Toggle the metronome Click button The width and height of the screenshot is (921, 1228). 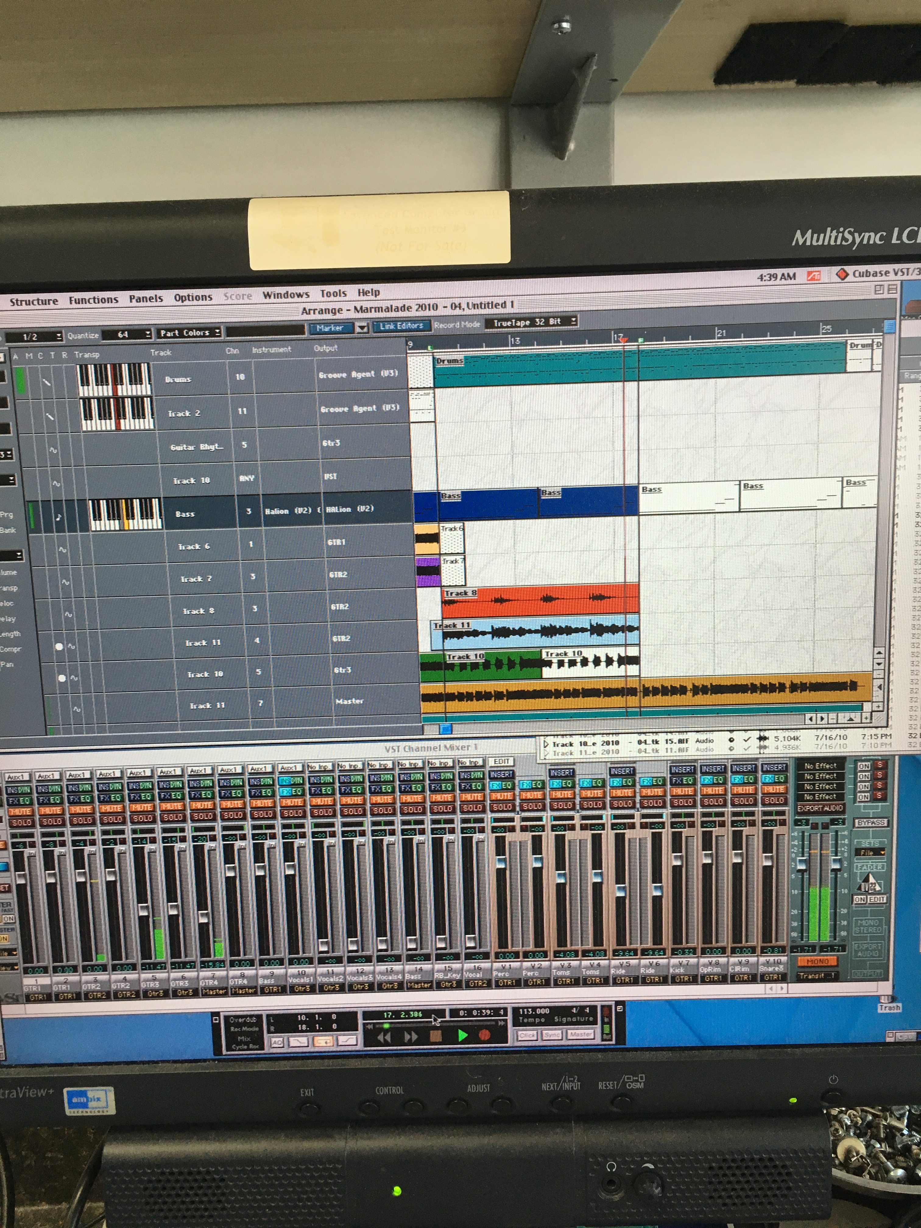tap(527, 1035)
